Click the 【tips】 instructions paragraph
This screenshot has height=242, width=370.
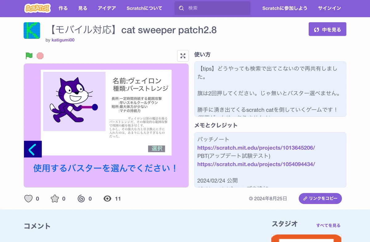(x=268, y=73)
